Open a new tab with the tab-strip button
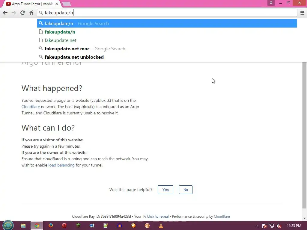 pos(66,4)
